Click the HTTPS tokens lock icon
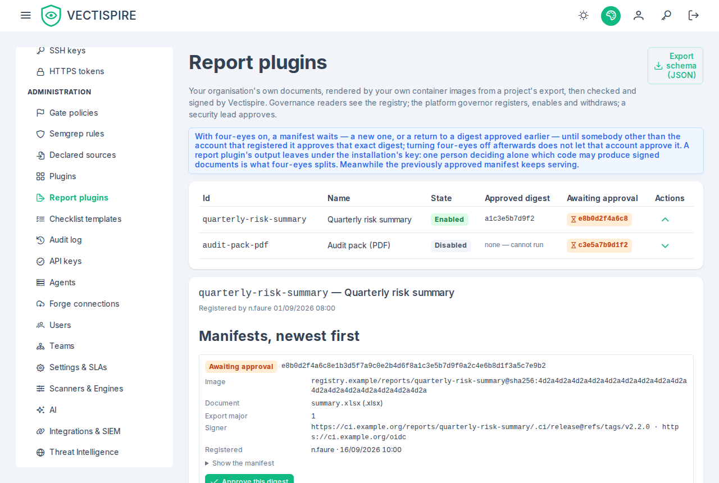Viewport: 719px width, 483px height. pyautogui.click(x=40, y=71)
